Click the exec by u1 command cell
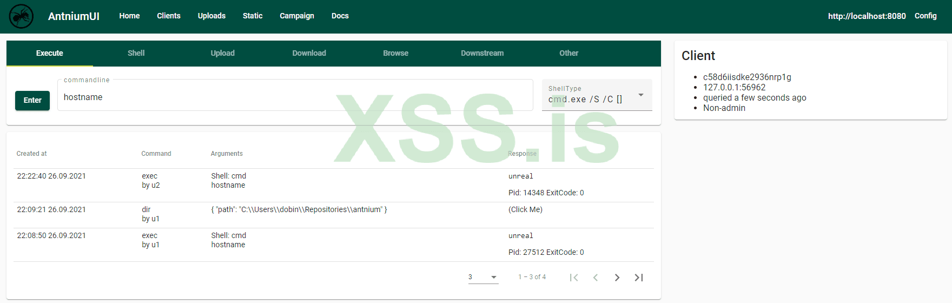 (x=151, y=240)
